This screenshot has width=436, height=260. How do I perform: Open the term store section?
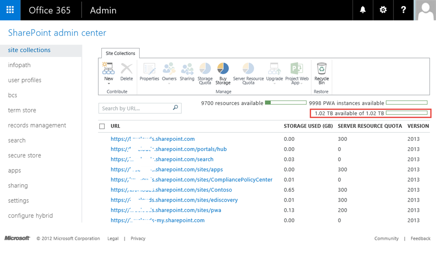[x=22, y=110]
